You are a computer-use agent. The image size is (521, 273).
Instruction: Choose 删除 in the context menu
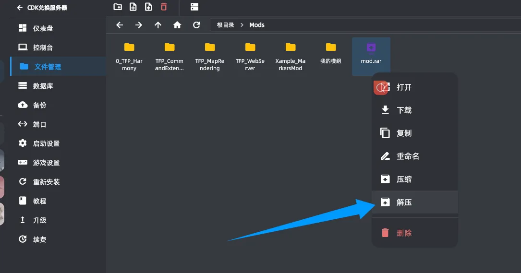pos(415,233)
